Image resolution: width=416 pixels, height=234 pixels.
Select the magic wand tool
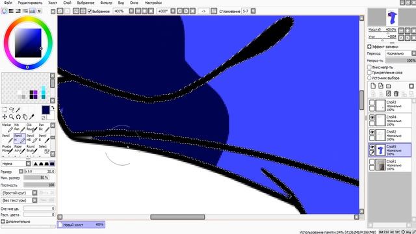(18, 110)
